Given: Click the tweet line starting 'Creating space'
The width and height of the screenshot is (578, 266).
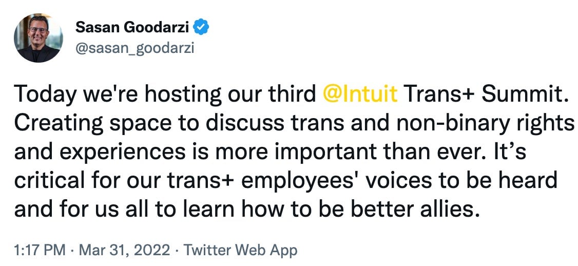Looking at the screenshot, I should (x=294, y=124).
